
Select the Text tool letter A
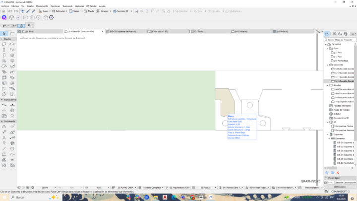click(4, 137)
